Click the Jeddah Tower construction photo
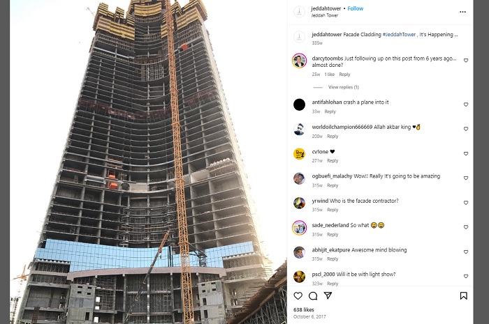Viewport: 489px width, 324px height. click(x=148, y=162)
